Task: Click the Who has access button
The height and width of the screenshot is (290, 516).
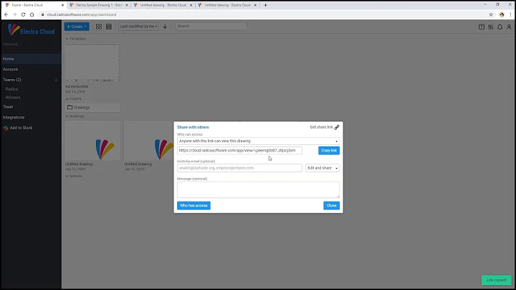Action: point(193,205)
